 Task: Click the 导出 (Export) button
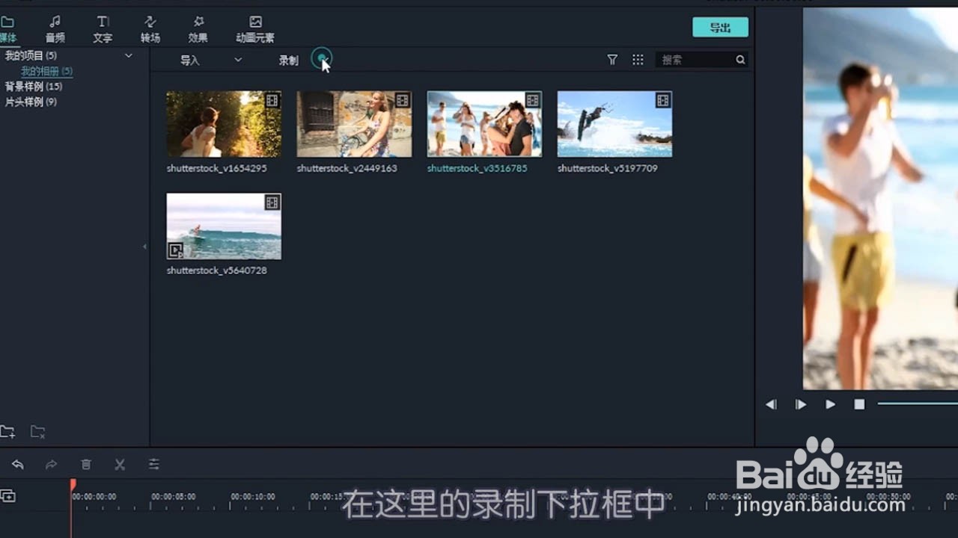click(719, 26)
